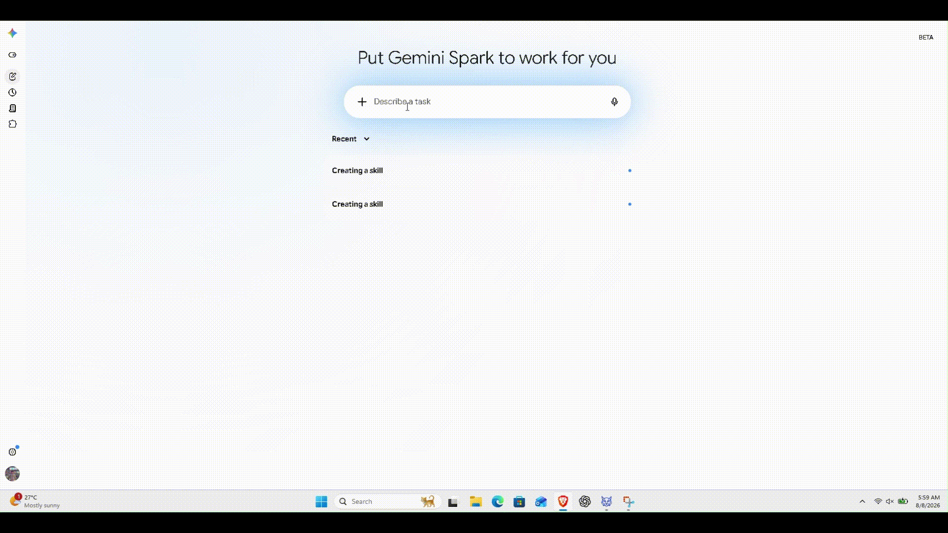Viewport: 948px width, 533px height.
Task: Show hidden system tray icons
Action: tap(862, 501)
